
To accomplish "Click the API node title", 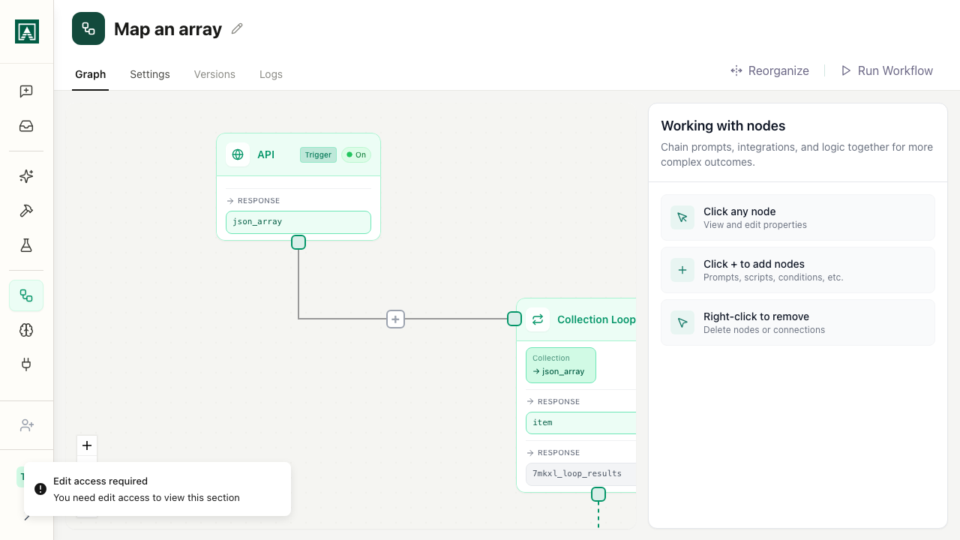I will pyautogui.click(x=266, y=154).
